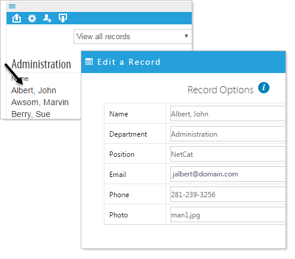Click the Name field containing Albert, John

tap(228, 113)
